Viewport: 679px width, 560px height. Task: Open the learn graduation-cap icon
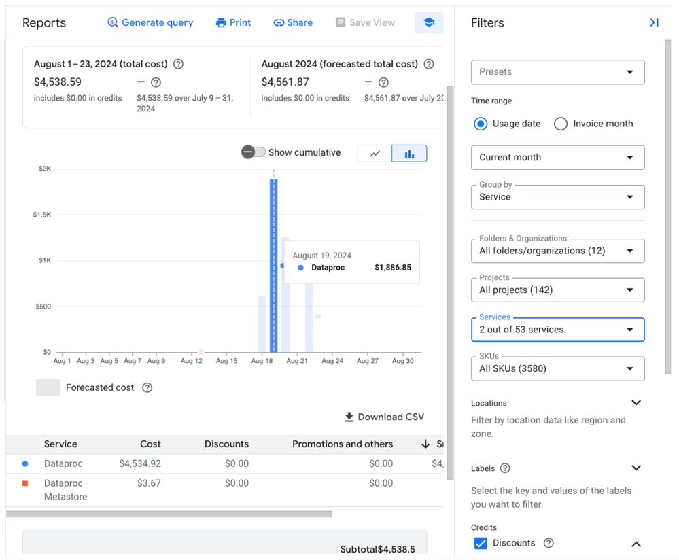[x=429, y=22]
